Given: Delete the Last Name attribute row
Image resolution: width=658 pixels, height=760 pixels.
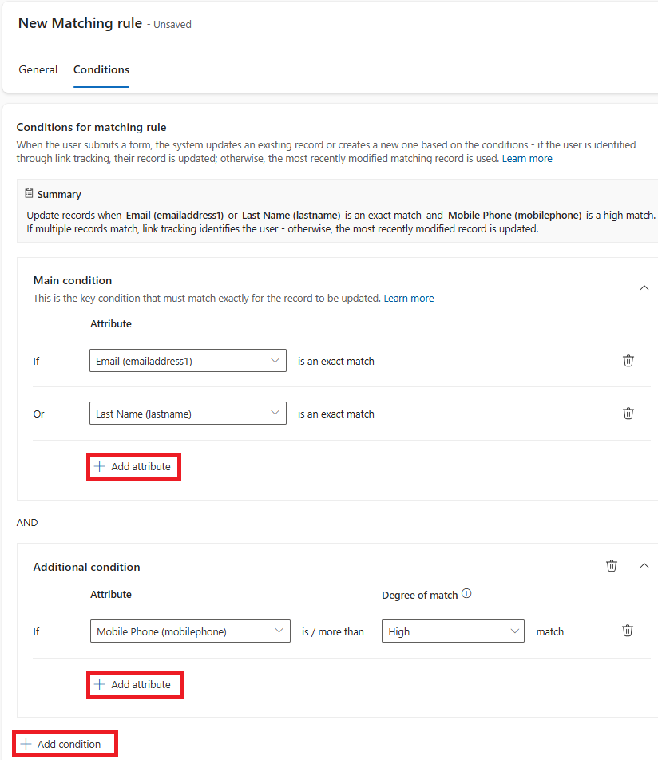Looking at the screenshot, I should (x=628, y=414).
